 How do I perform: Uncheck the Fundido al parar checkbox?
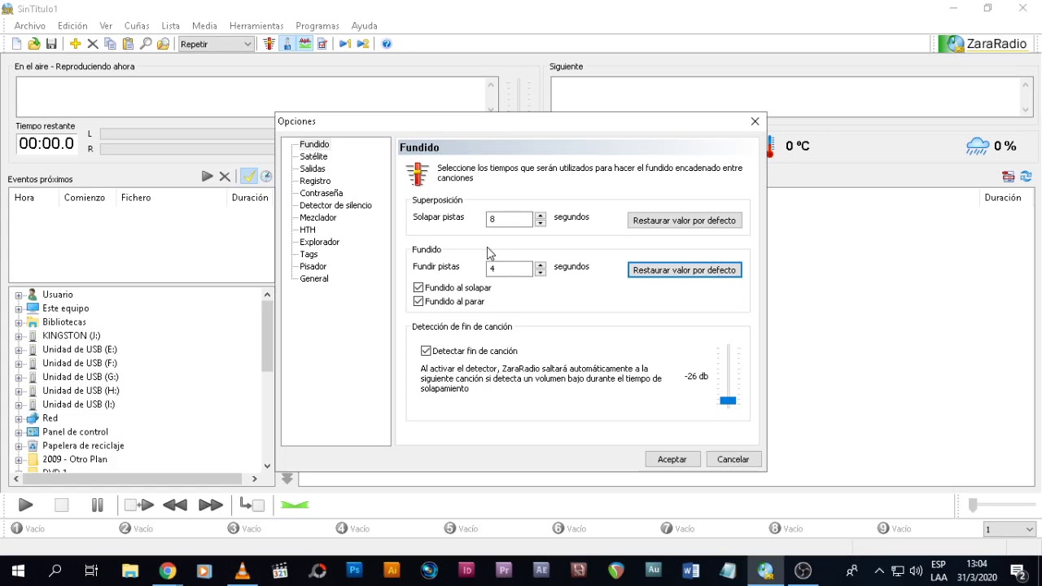click(418, 301)
